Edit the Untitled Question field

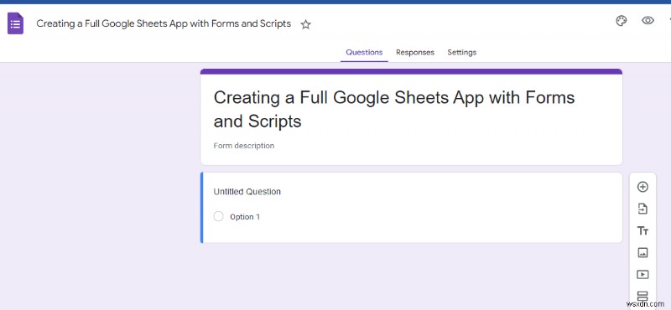(247, 192)
